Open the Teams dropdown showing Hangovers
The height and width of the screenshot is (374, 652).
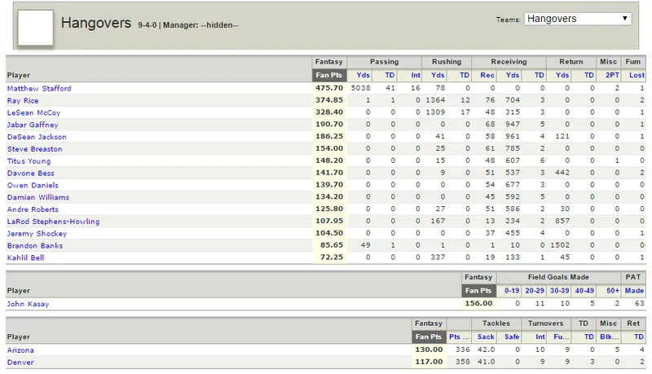(578, 19)
